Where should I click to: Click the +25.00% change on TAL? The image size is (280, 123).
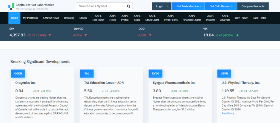tap(115, 91)
